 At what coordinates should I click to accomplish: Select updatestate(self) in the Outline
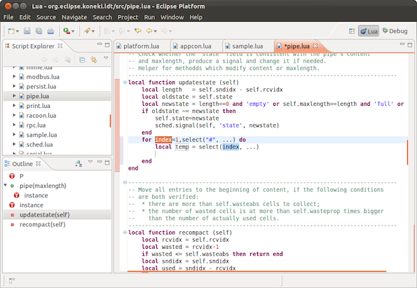[x=44, y=215]
